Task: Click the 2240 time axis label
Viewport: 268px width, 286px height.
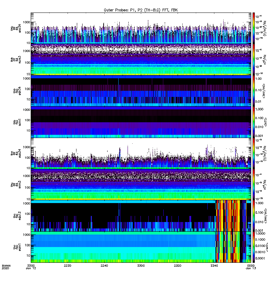Action: point(104,266)
